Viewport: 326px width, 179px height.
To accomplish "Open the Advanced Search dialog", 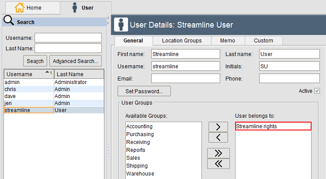I will tap(76, 61).
